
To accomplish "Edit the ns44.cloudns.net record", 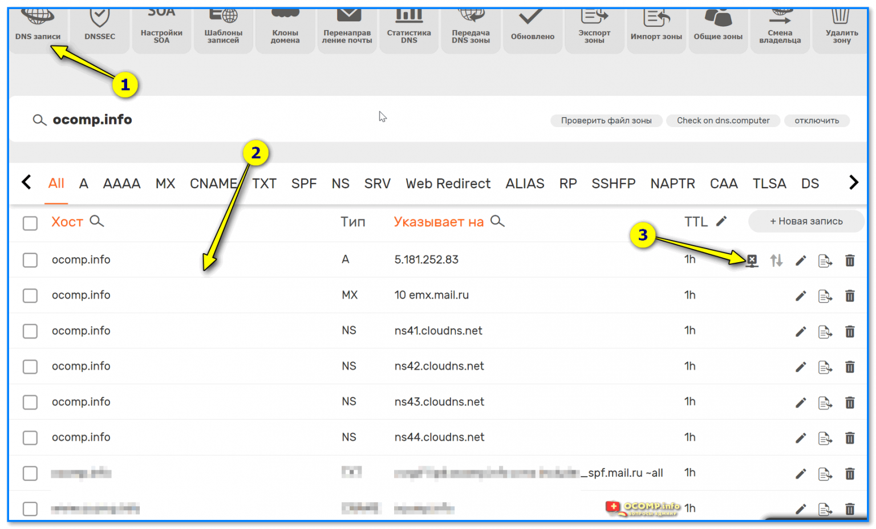I will [801, 438].
